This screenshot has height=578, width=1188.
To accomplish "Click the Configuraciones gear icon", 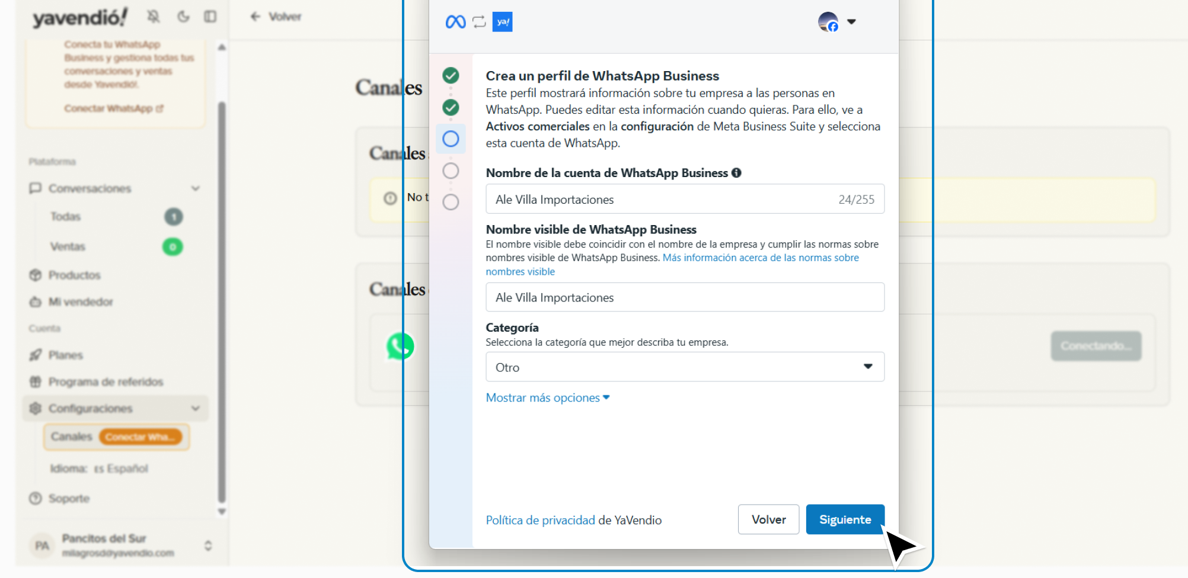I will point(36,409).
